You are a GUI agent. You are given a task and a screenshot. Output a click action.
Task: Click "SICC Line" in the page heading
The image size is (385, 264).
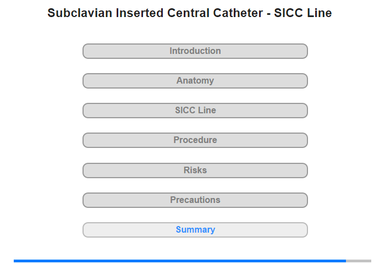pos(303,13)
